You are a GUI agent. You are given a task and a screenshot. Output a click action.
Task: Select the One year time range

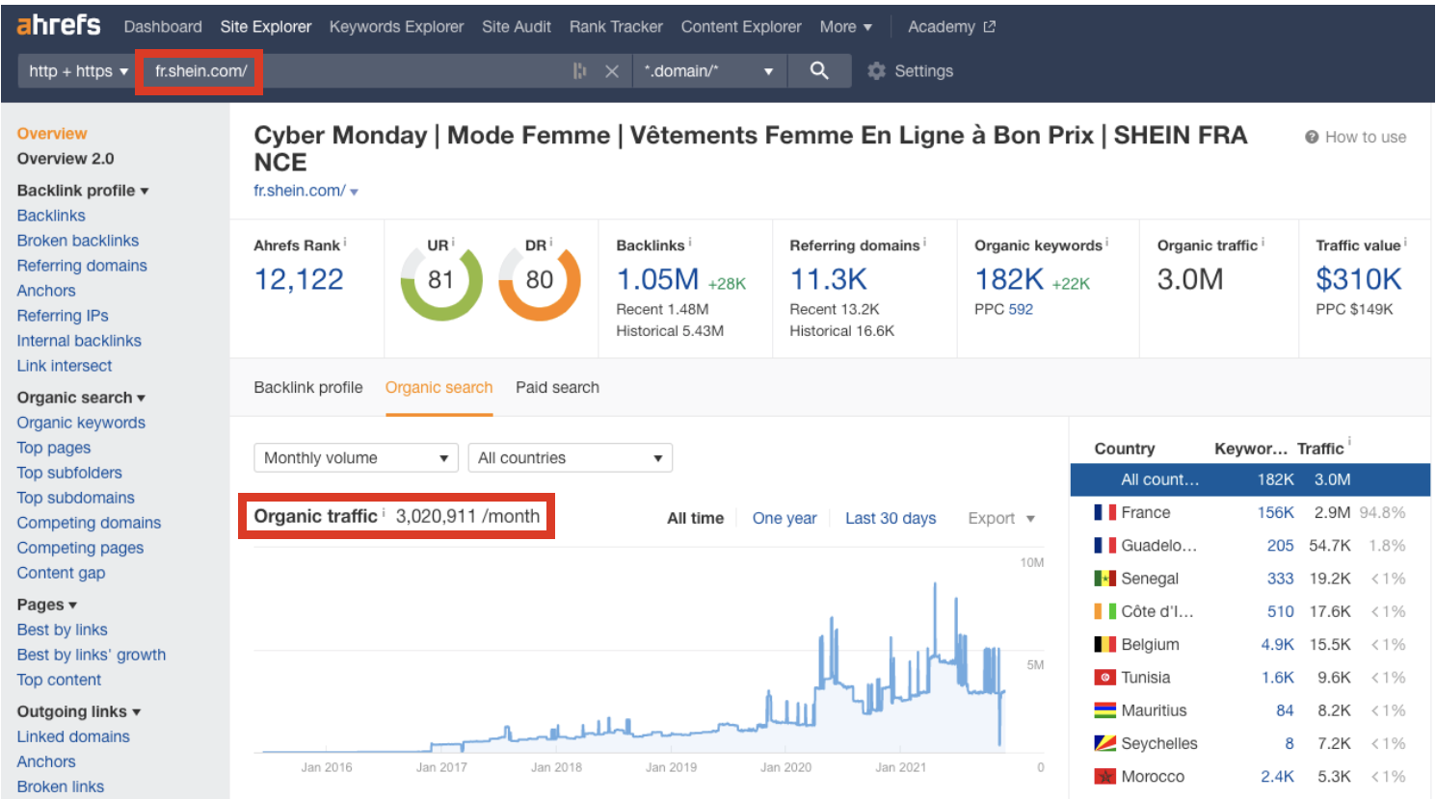click(784, 518)
